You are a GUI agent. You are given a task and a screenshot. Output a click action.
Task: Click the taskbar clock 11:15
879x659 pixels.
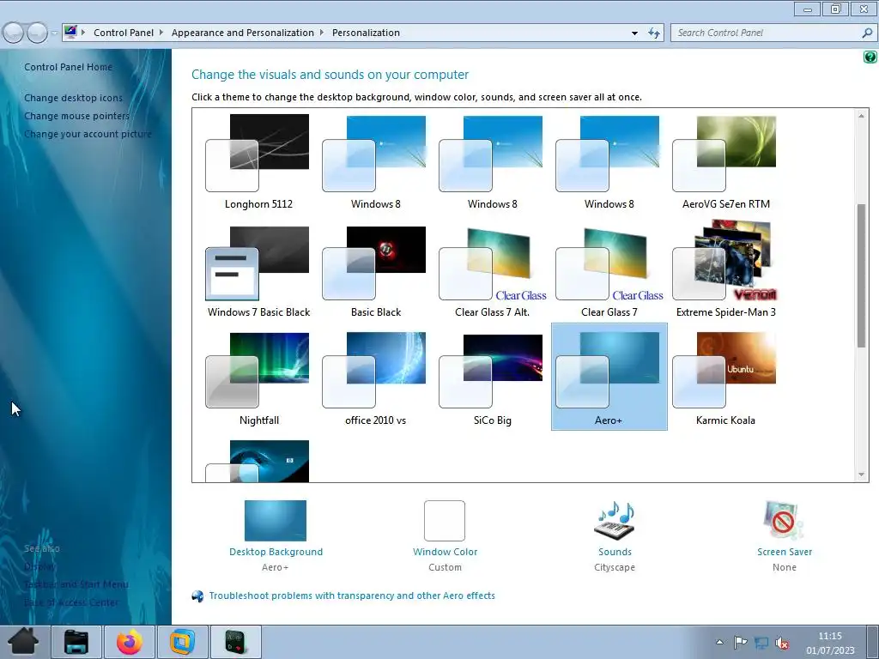(830, 636)
